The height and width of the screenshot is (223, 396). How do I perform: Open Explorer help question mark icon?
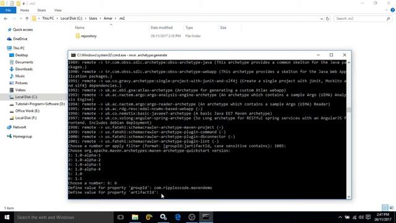coord(392,10)
